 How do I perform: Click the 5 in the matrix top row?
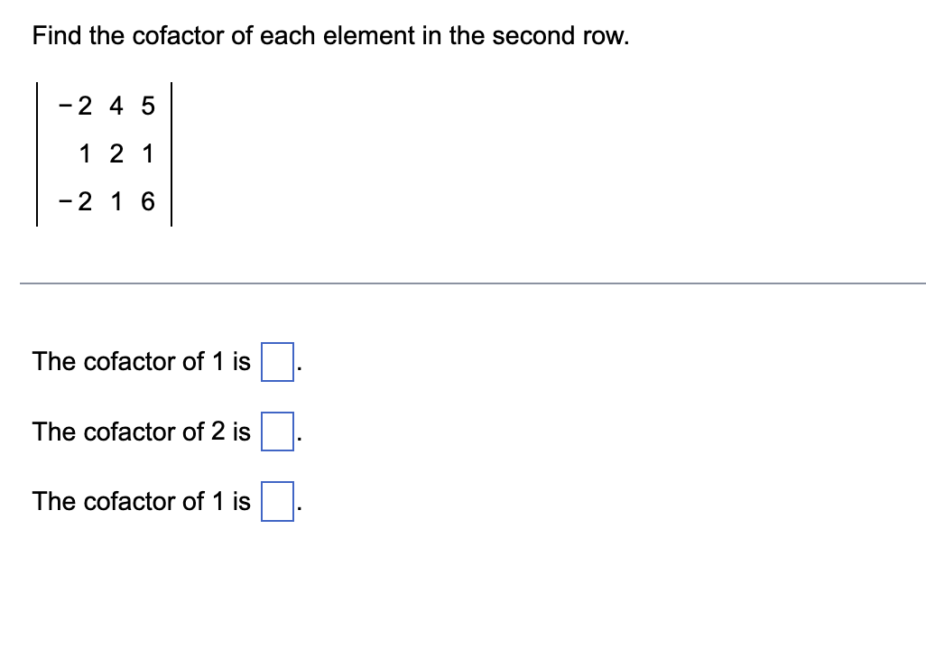tap(146, 106)
